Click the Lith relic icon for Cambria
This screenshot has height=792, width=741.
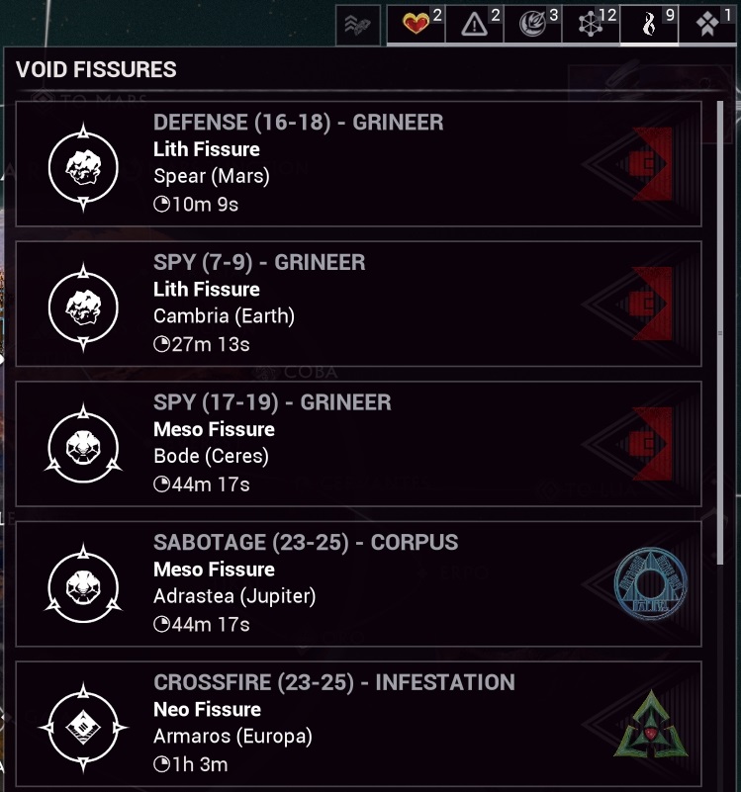coord(84,305)
